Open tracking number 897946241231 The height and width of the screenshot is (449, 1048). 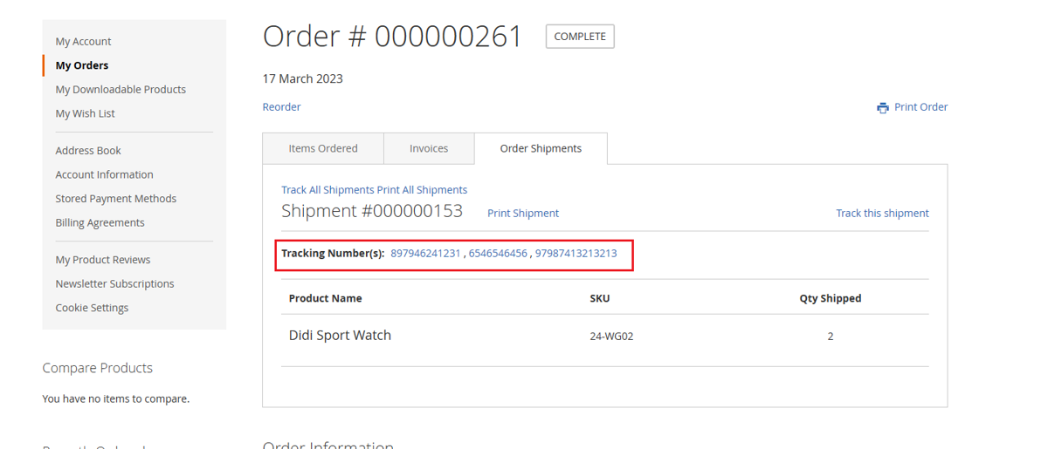425,253
